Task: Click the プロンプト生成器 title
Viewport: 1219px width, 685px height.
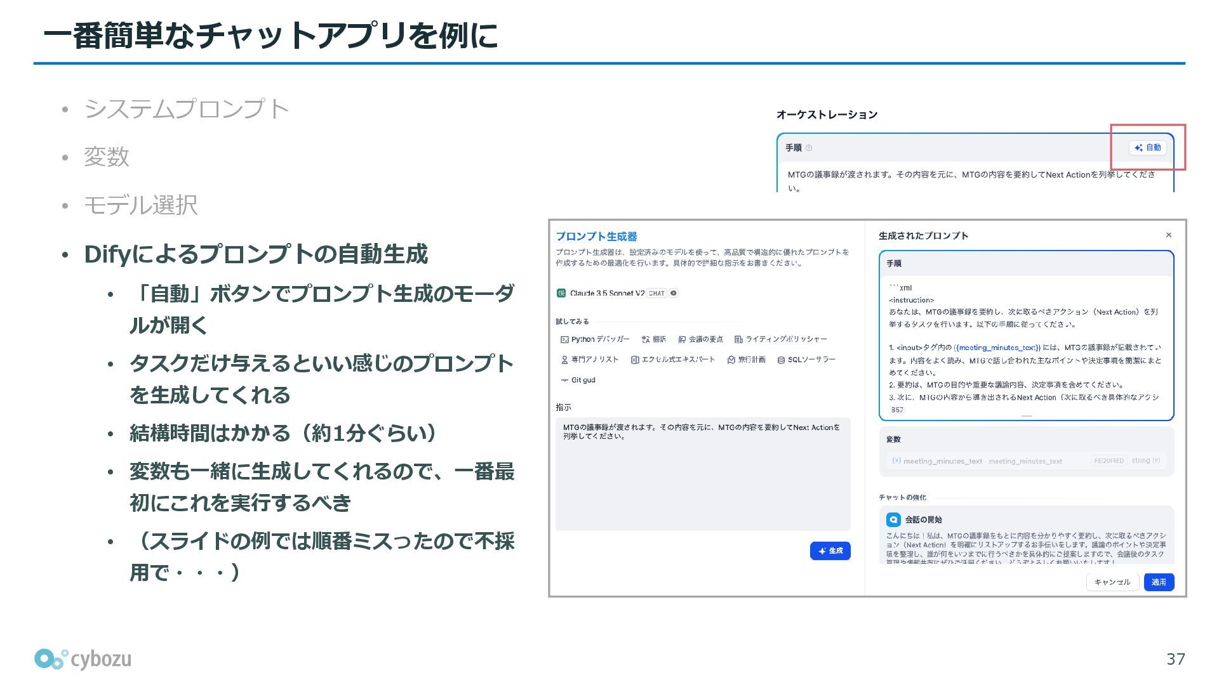Action: 596,236
